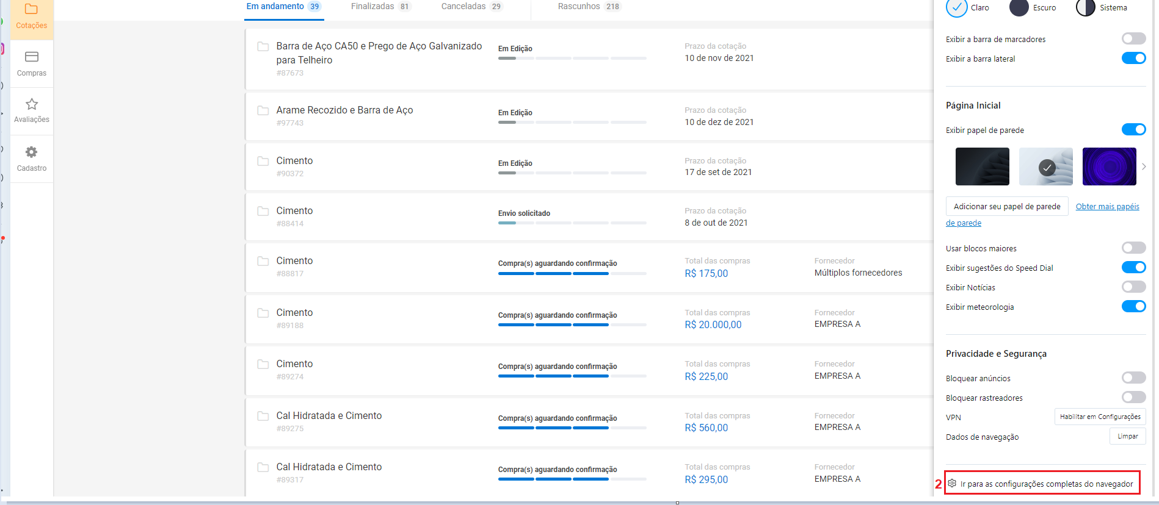The height and width of the screenshot is (505, 1159).
Task: Open Cadastro gear icon
Action: [32, 152]
